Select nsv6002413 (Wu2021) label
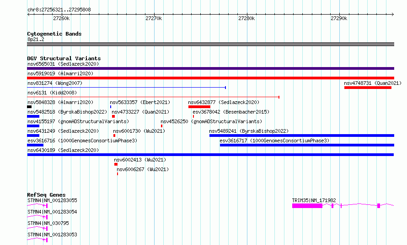407x245 pixels. [140, 160]
